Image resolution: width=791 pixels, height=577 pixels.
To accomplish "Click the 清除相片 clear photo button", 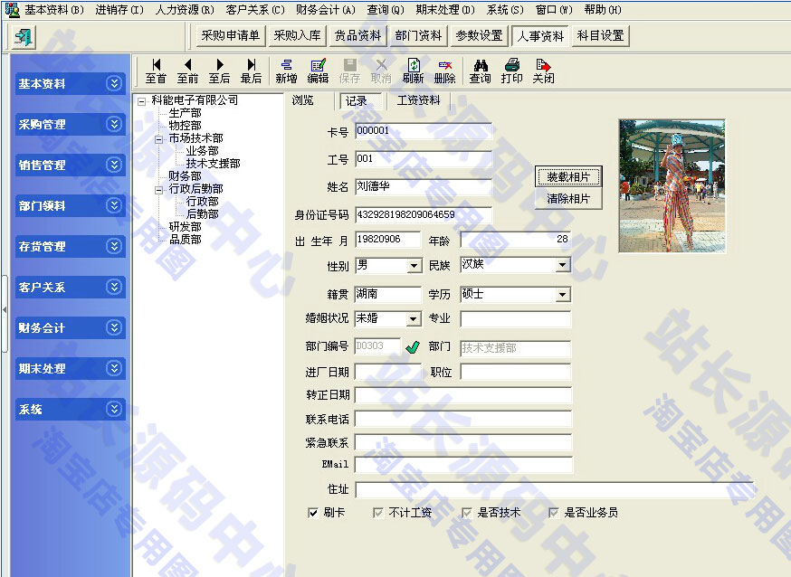I will pyautogui.click(x=568, y=199).
